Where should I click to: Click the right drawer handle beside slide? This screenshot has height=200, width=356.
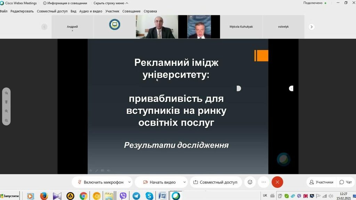pos(291,89)
